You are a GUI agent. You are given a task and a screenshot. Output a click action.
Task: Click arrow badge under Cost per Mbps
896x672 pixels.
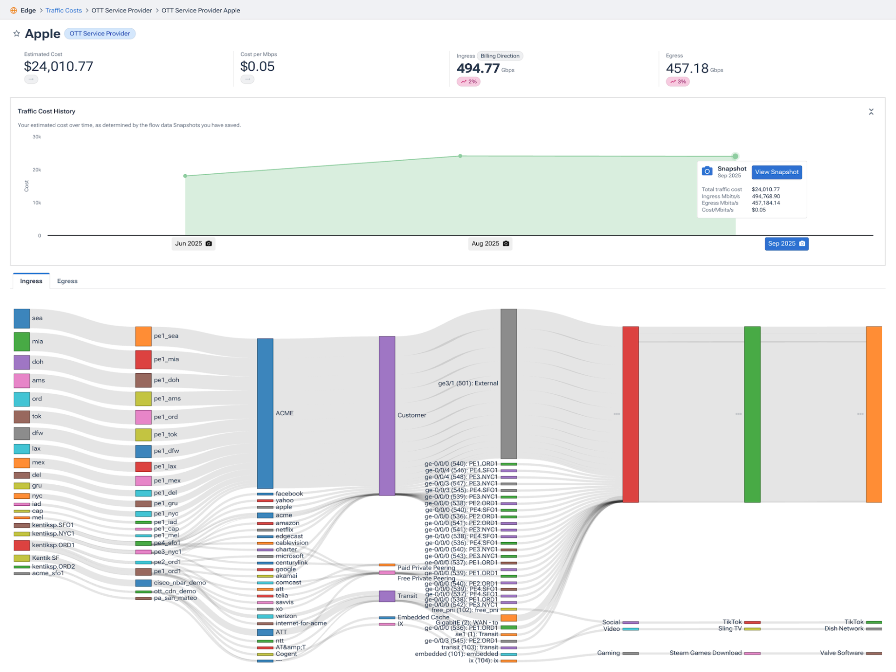click(247, 79)
